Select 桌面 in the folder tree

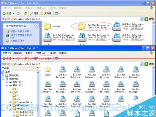pyautogui.click(x=6, y=72)
